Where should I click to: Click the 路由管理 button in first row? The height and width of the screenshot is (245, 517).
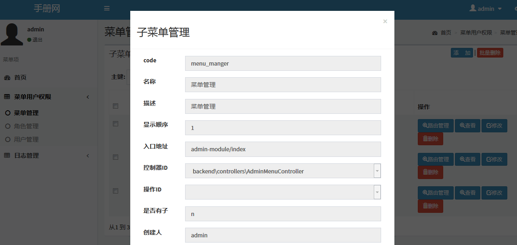click(x=436, y=126)
